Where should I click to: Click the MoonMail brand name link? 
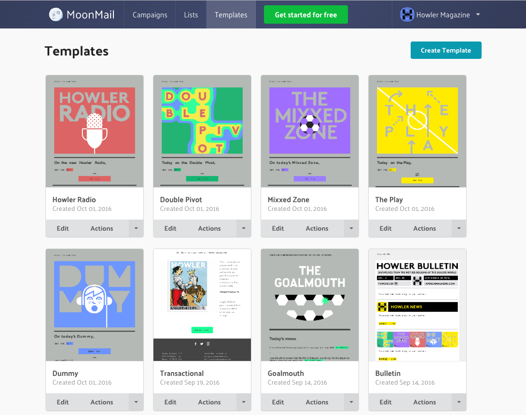tap(90, 14)
